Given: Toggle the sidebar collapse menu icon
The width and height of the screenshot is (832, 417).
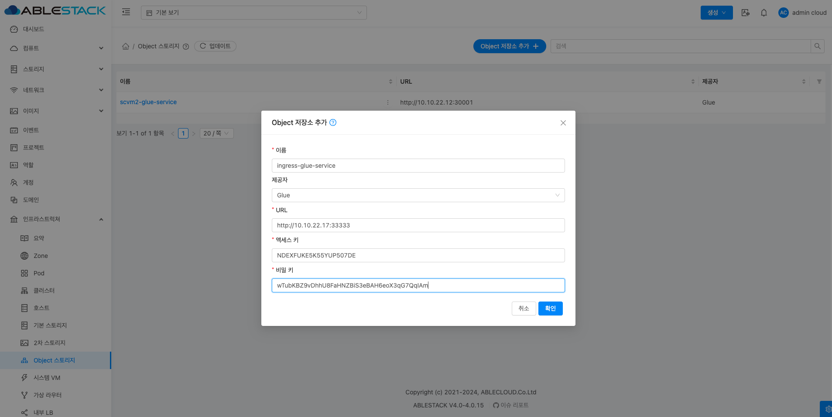Looking at the screenshot, I should [126, 12].
